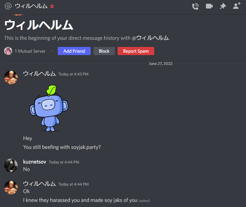Click the do-not-disturb status icon

(52, 6)
